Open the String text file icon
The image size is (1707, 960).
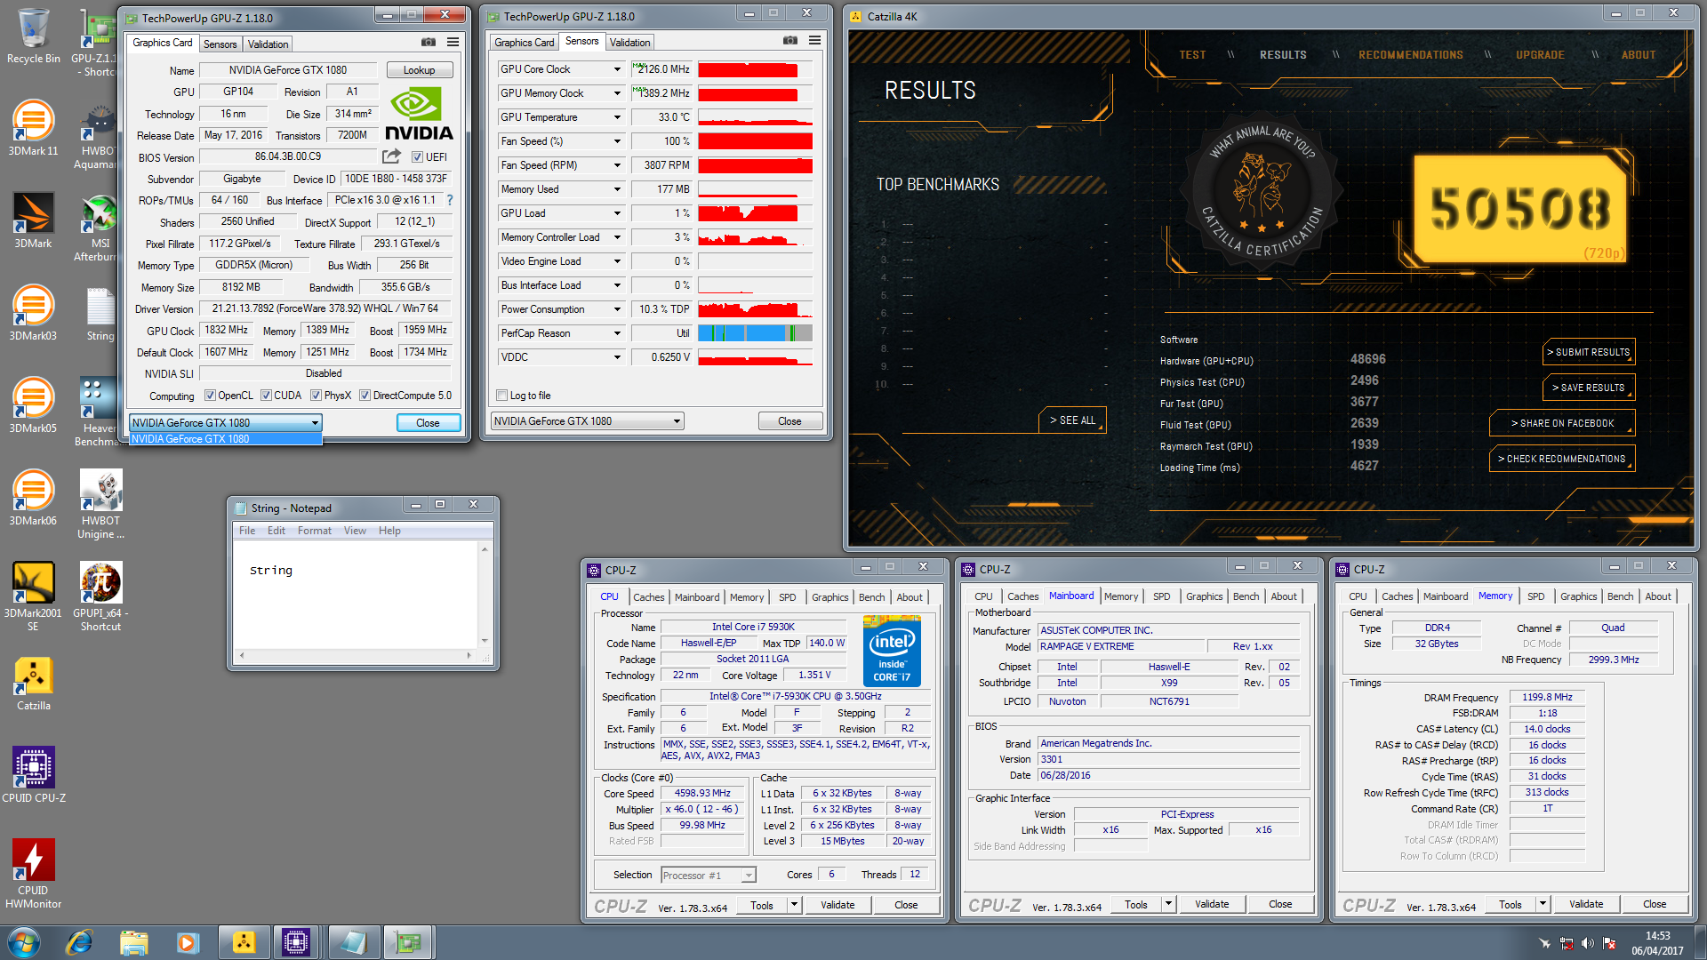click(x=100, y=313)
